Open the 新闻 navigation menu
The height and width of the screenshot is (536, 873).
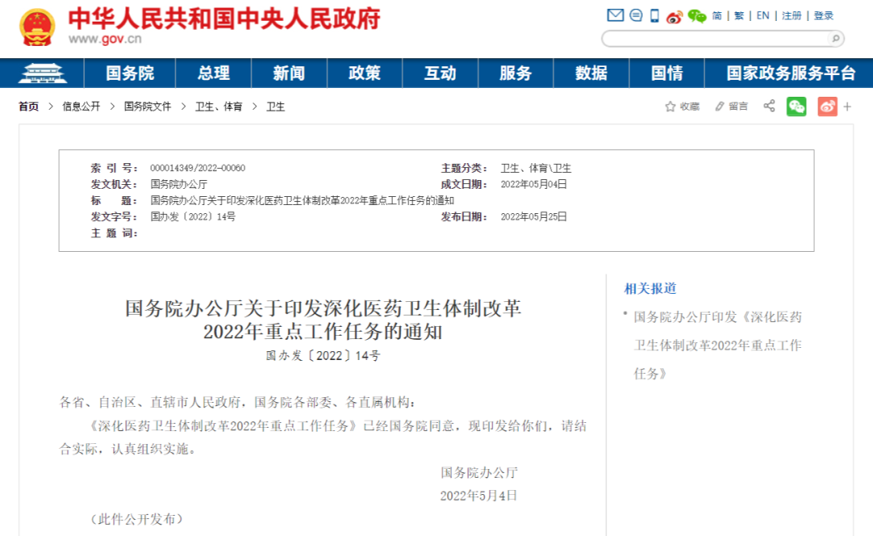pyautogui.click(x=289, y=73)
